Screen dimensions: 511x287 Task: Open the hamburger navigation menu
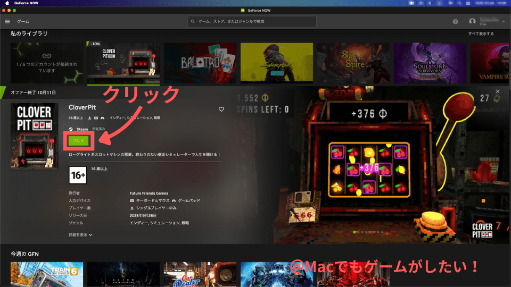pos(7,21)
